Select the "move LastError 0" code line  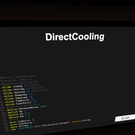[23, 124]
